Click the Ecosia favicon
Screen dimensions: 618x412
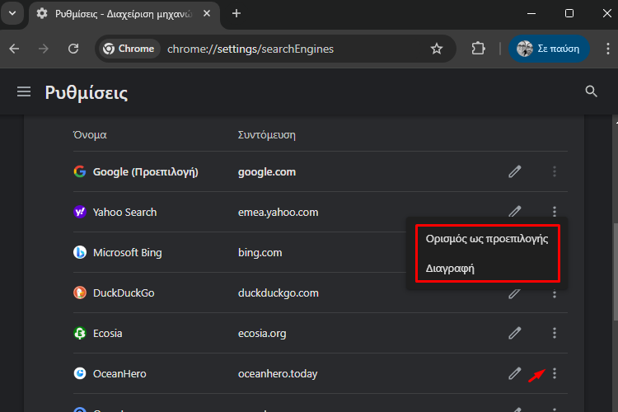click(x=80, y=333)
